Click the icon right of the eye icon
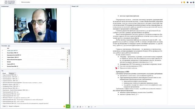195x109 pixels. click(92, 107)
